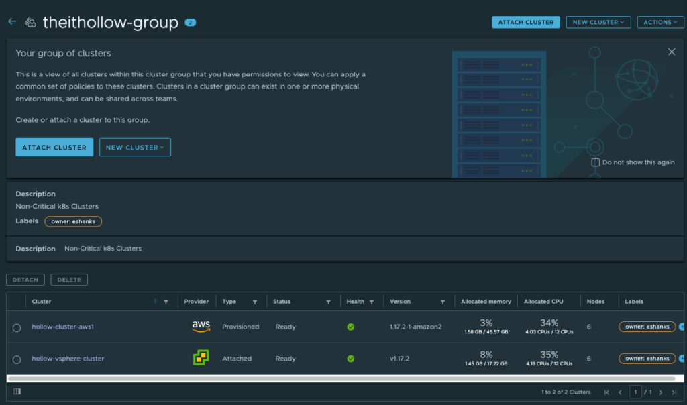Click the vSphere provider logo
Image resolution: width=687 pixels, height=405 pixels.
pos(201,359)
